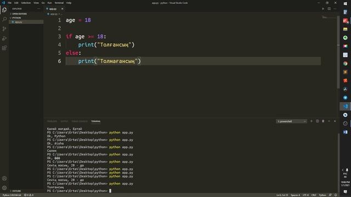Open editor More Actions ellipsis

[x=335, y=9]
